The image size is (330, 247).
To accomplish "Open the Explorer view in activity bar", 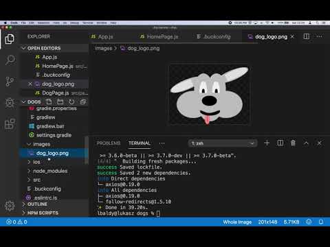I will (10, 39).
